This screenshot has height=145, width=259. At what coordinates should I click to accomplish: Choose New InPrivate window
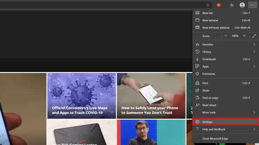[x=226, y=28]
